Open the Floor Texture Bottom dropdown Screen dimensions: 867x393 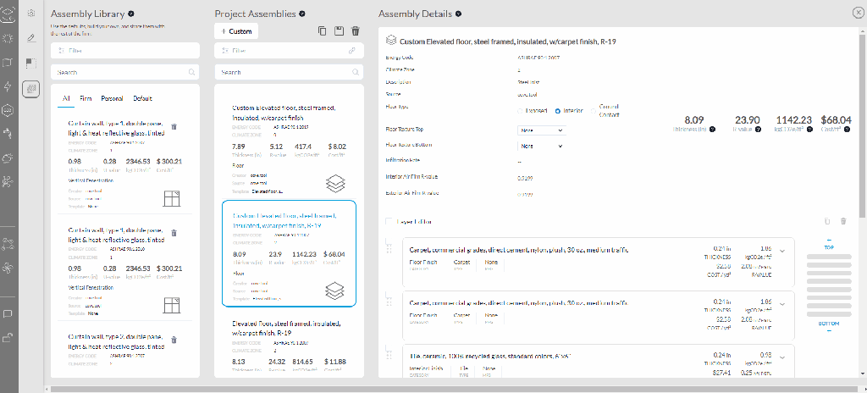pos(541,146)
